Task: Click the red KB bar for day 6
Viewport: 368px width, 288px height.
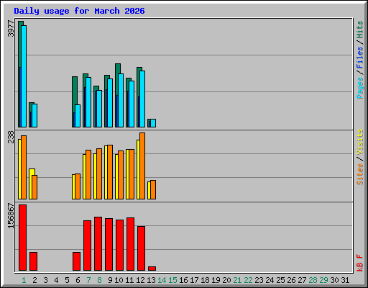Action: tap(76, 261)
